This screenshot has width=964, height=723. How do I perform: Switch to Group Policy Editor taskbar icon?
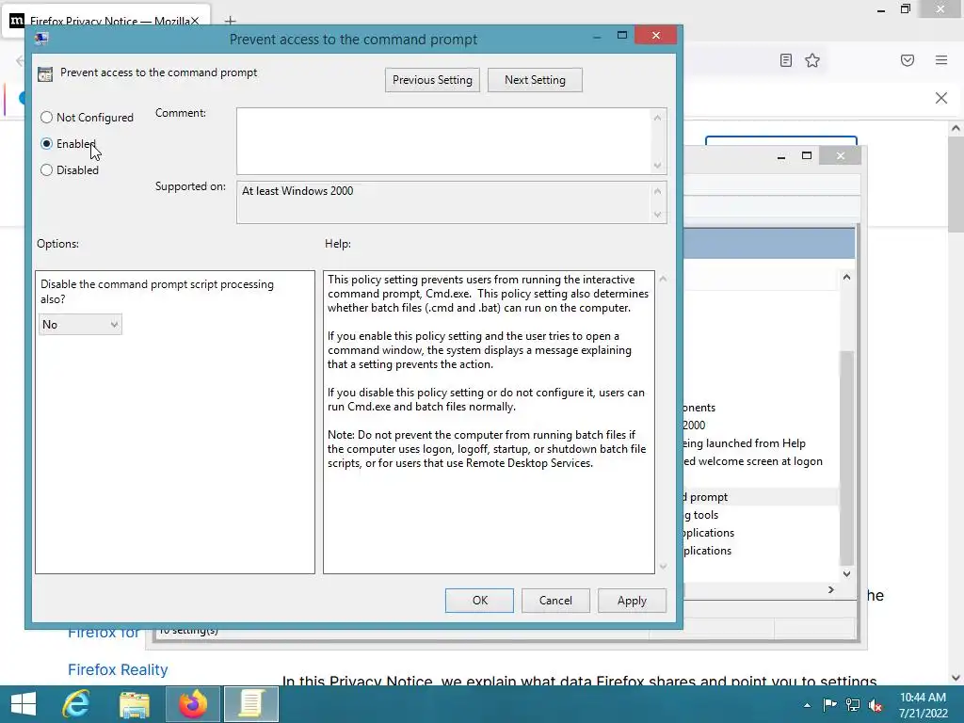click(x=250, y=704)
